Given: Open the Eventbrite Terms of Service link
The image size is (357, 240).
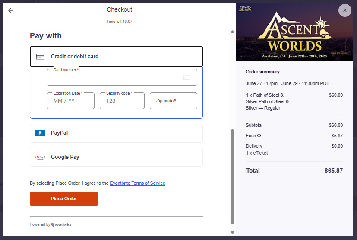Looking at the screenshot, I should [138, 183].
